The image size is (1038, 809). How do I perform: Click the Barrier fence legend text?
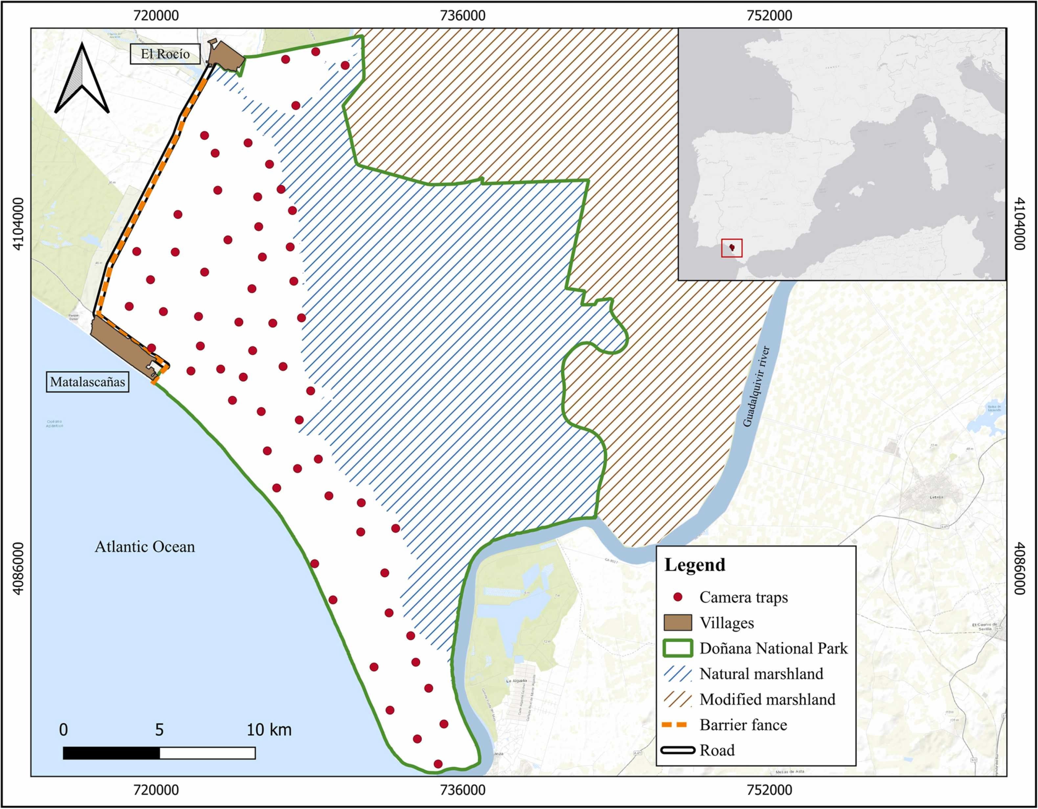(x=743, y=725)
